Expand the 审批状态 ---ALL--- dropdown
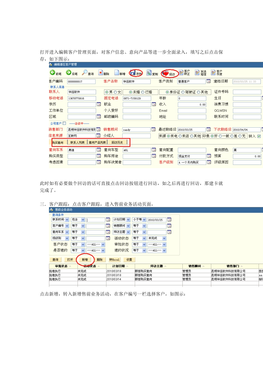263x373 pixels. (x=164, y=245)
